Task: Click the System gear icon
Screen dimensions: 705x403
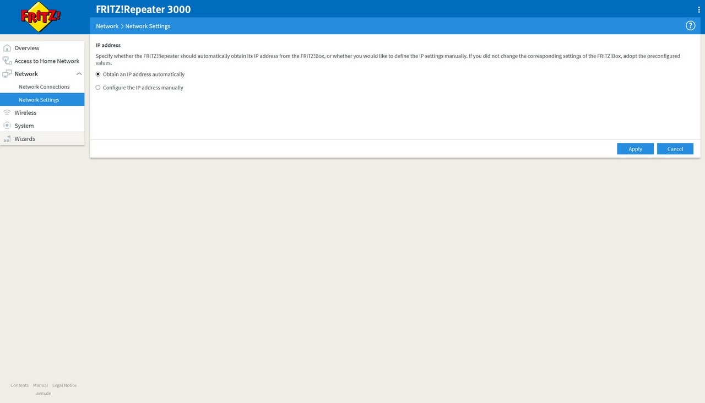Action: point(7,126)
